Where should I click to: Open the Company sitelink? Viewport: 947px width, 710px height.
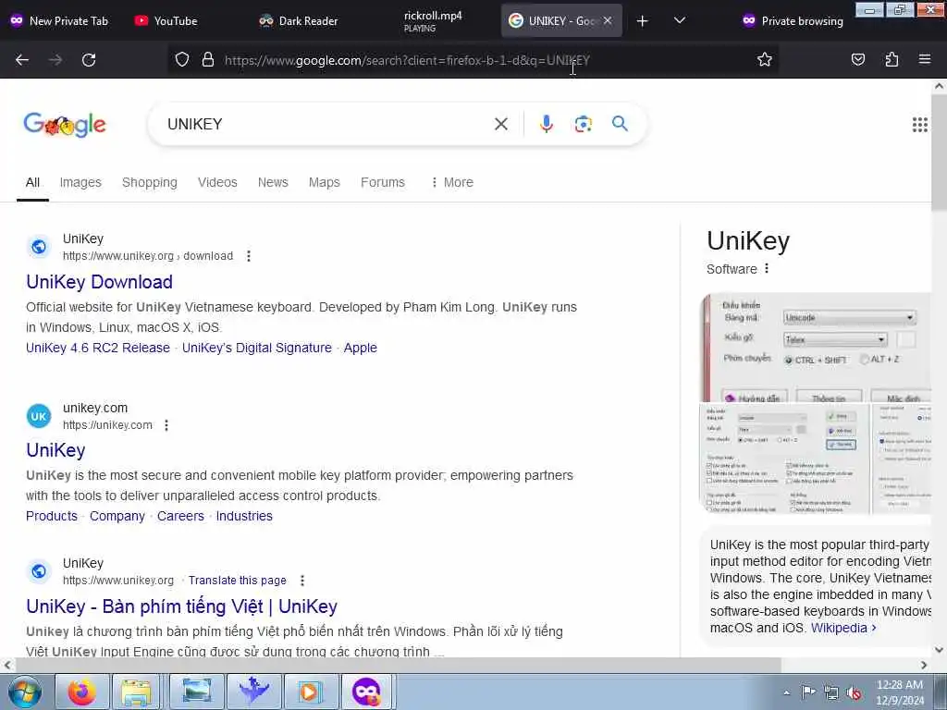click(117, 516)
